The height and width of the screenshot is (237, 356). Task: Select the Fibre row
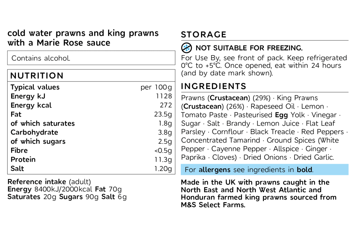point(91,151)
